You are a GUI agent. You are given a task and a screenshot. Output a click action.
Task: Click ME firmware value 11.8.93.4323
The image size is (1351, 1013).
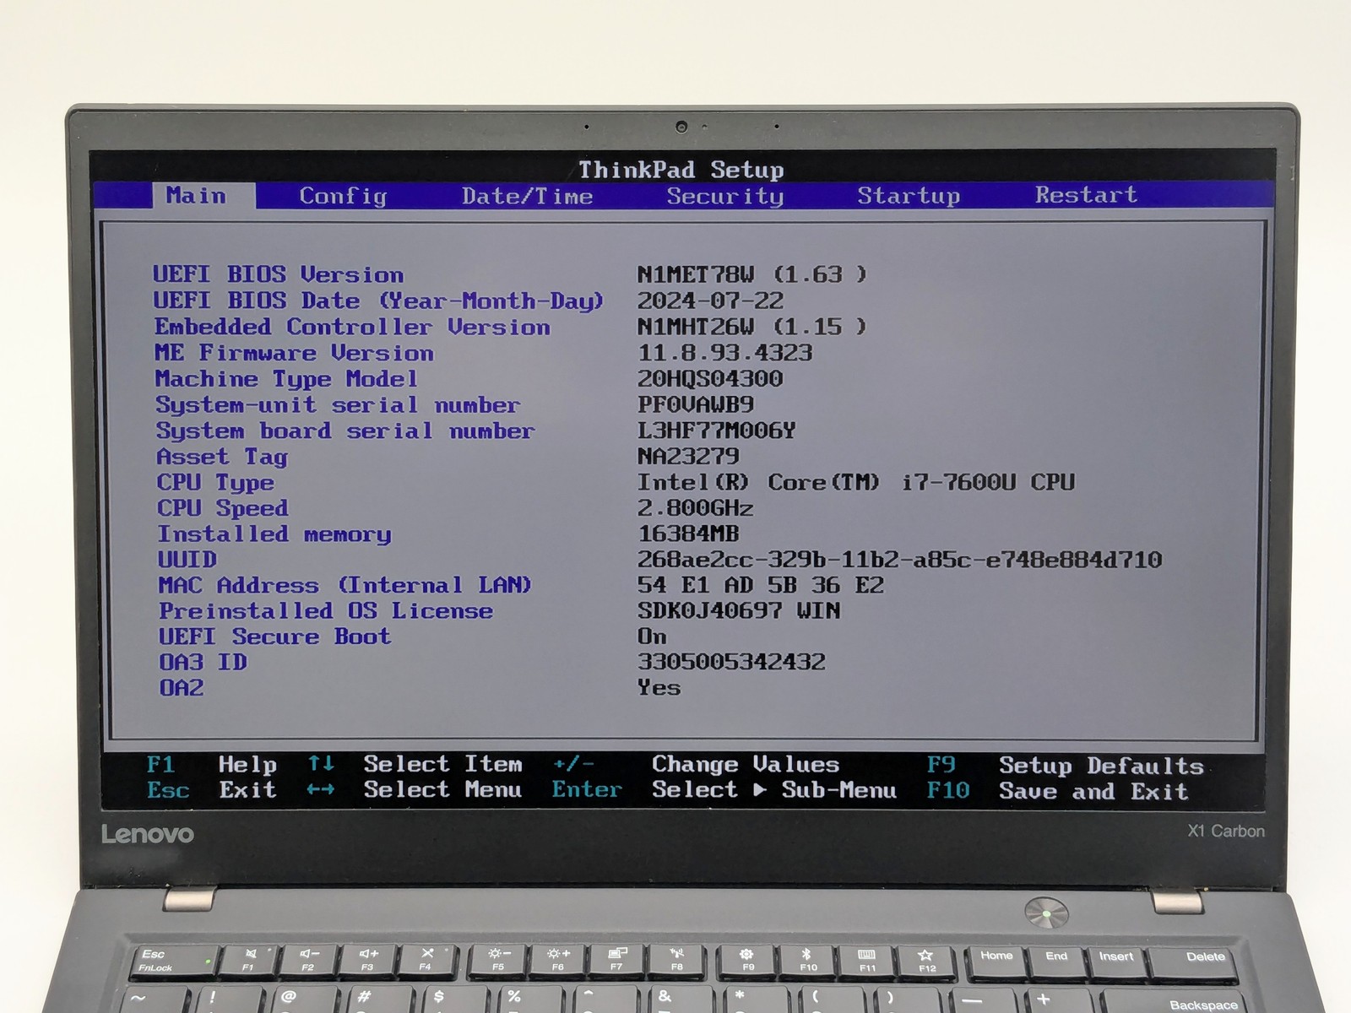pos(724,353)
